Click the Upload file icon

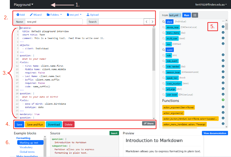coord(88,15)
